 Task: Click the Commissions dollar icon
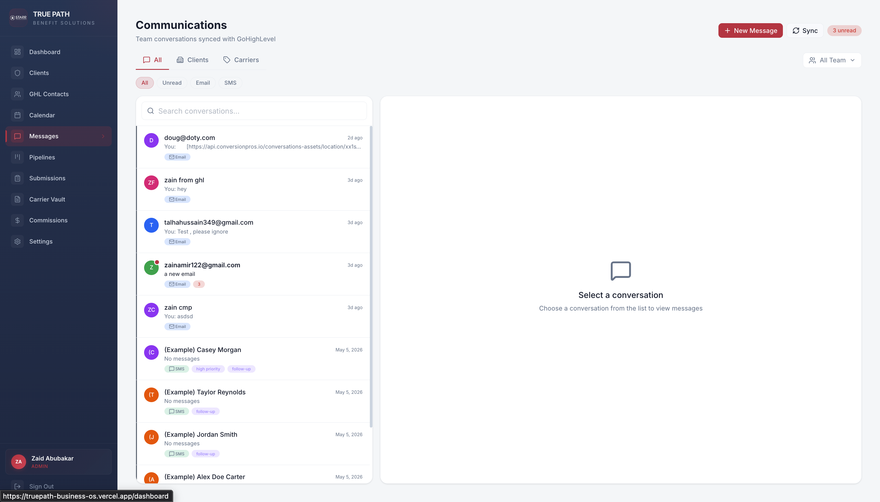[17, 220]
